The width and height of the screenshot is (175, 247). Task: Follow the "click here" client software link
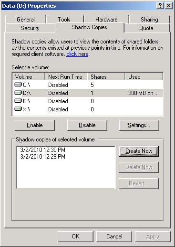coord(77,54)
